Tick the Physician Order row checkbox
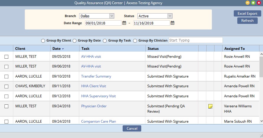263x138 pixels. click(7, 106)
